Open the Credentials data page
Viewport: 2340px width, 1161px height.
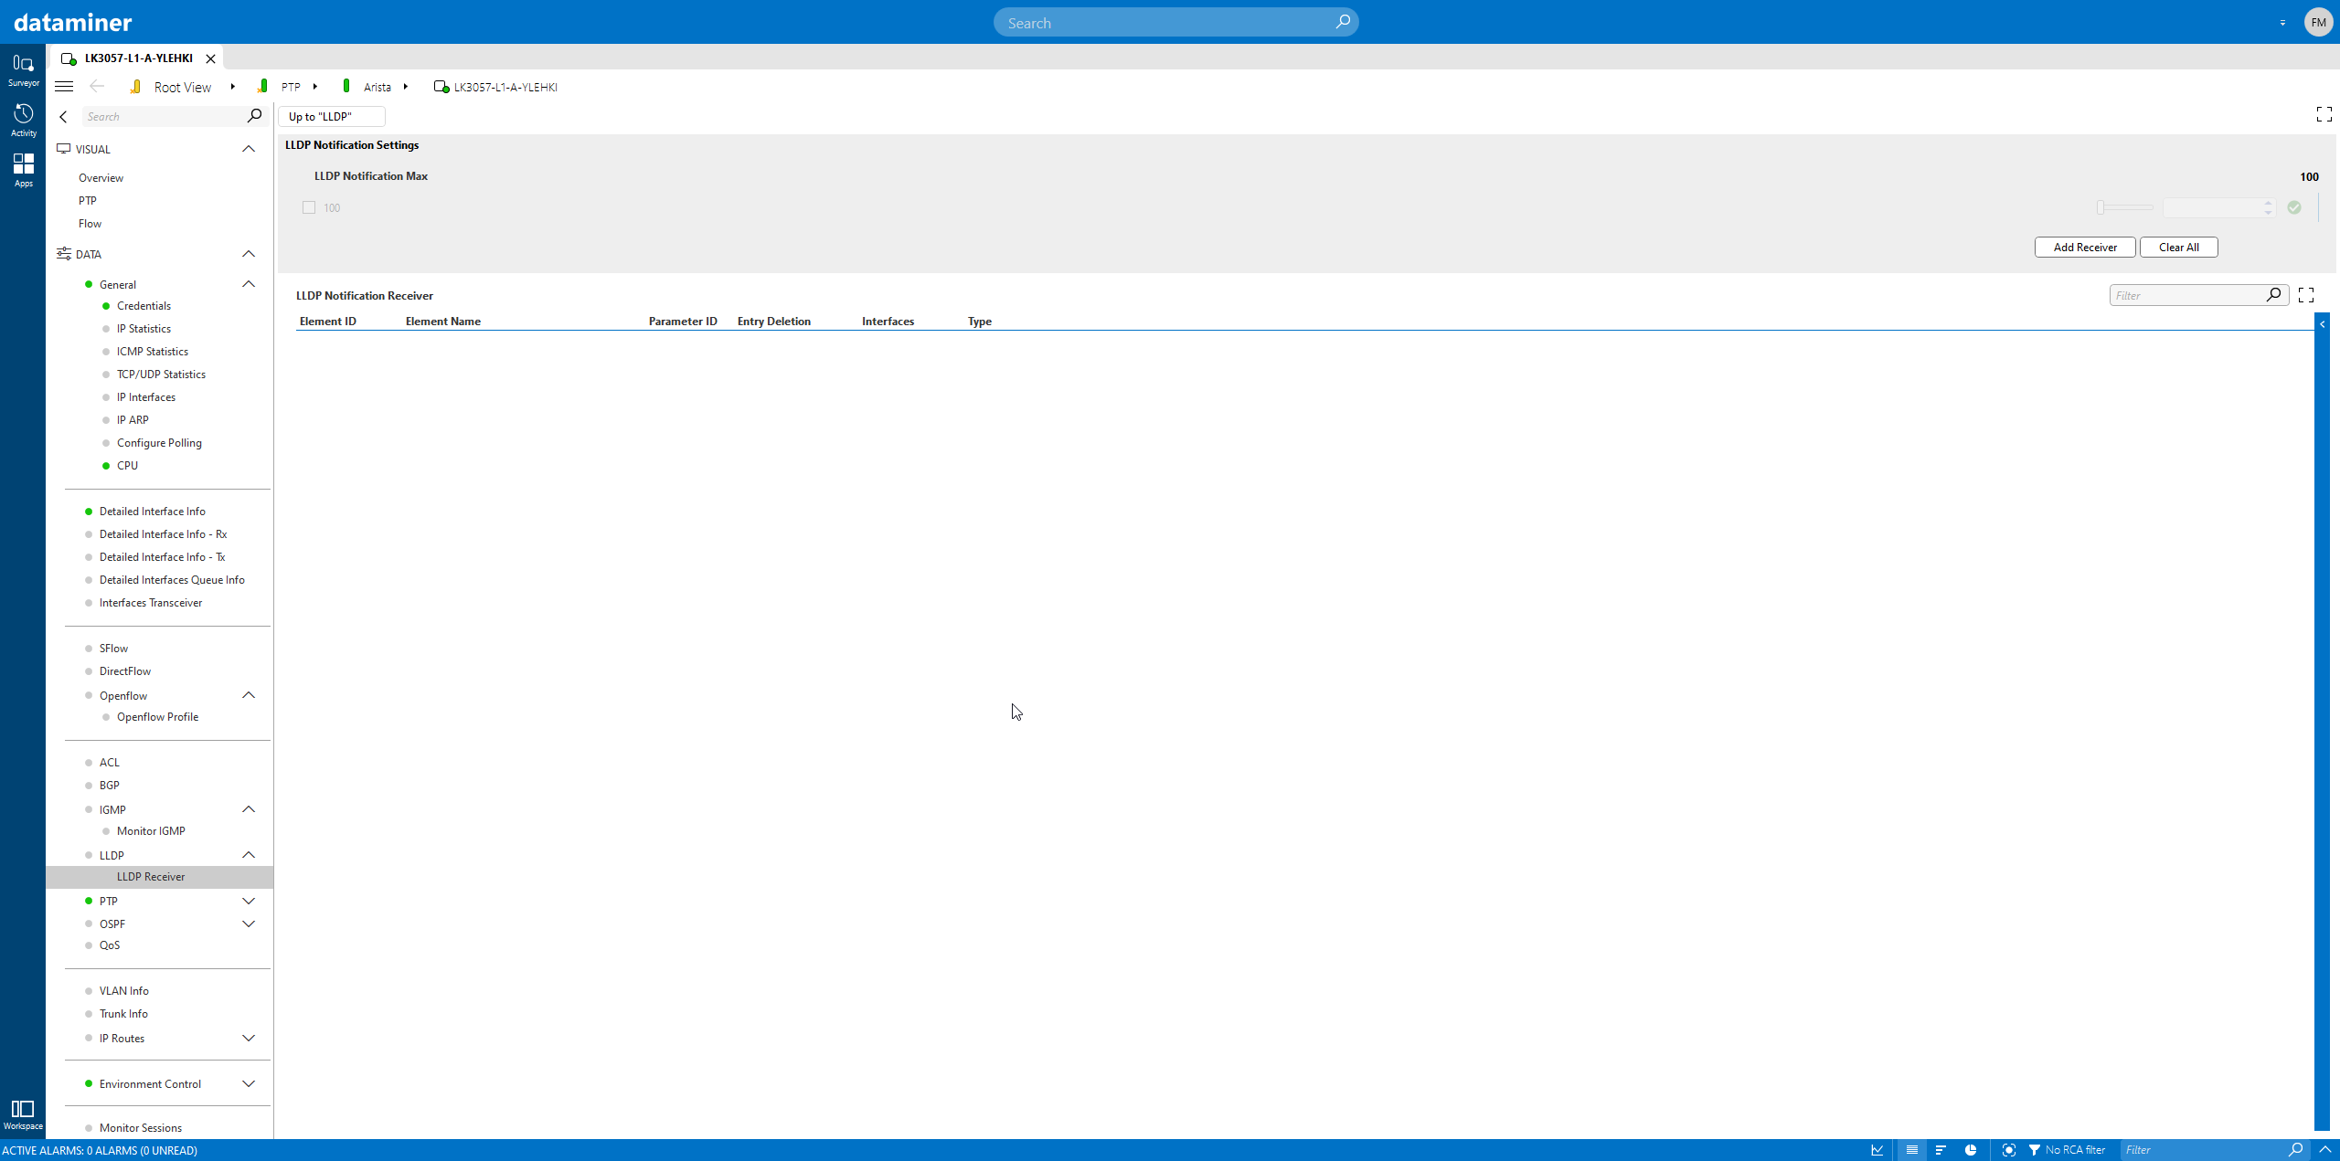(x=144, y=306)
